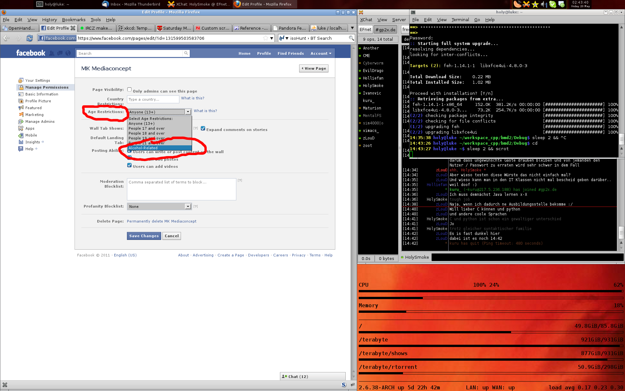
Task: Select the Featured sidebar icon
Action: (21, 108)
